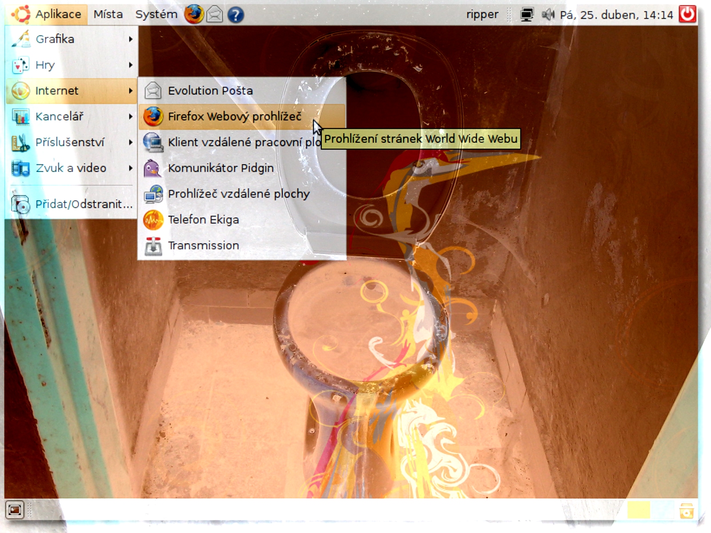Click the Show Desktop icon in bottom panel

[x=15, y=509]
